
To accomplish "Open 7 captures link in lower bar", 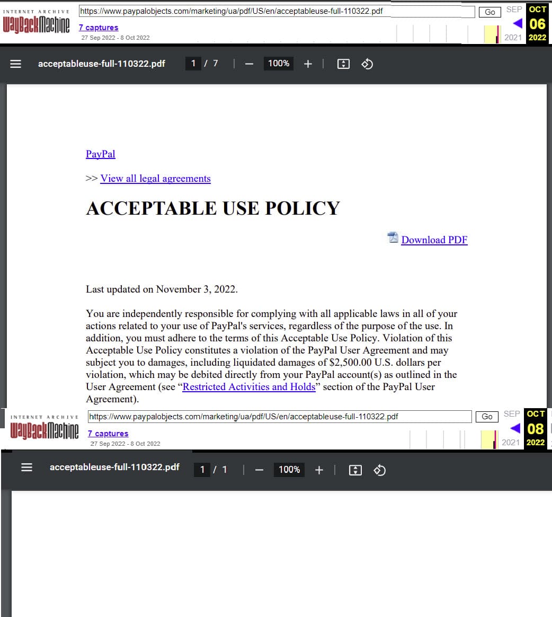I will (x=108, y=433).
